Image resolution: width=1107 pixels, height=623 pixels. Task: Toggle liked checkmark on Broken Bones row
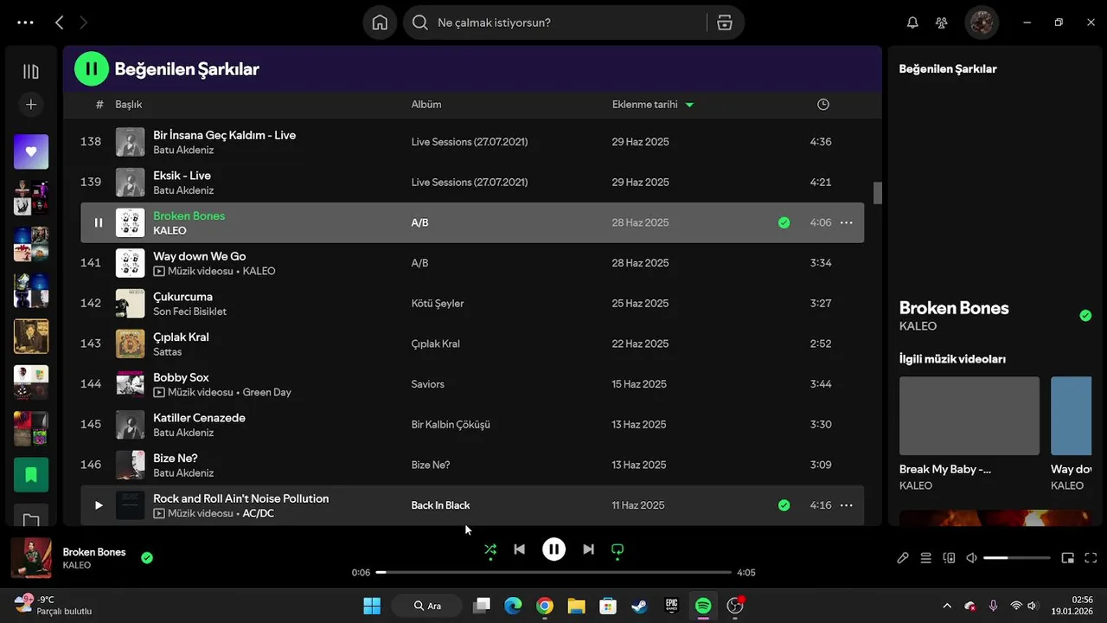(x=784, y=222)
